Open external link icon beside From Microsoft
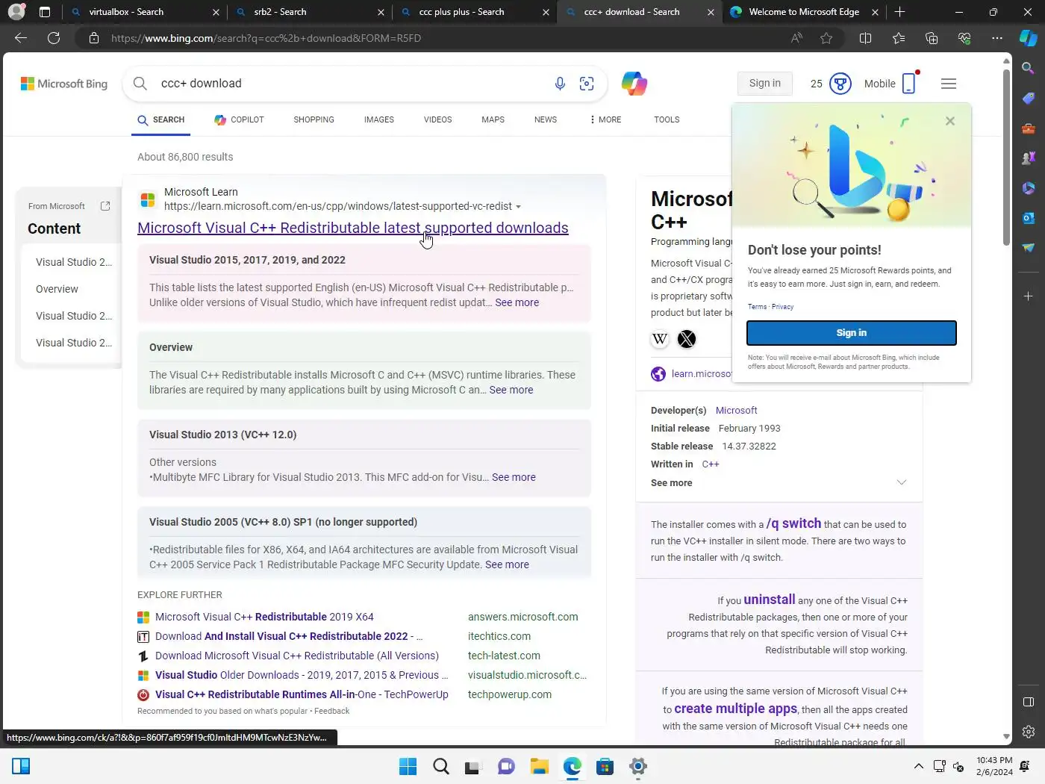Screen dimensions: 1045x784 (105, 206)
